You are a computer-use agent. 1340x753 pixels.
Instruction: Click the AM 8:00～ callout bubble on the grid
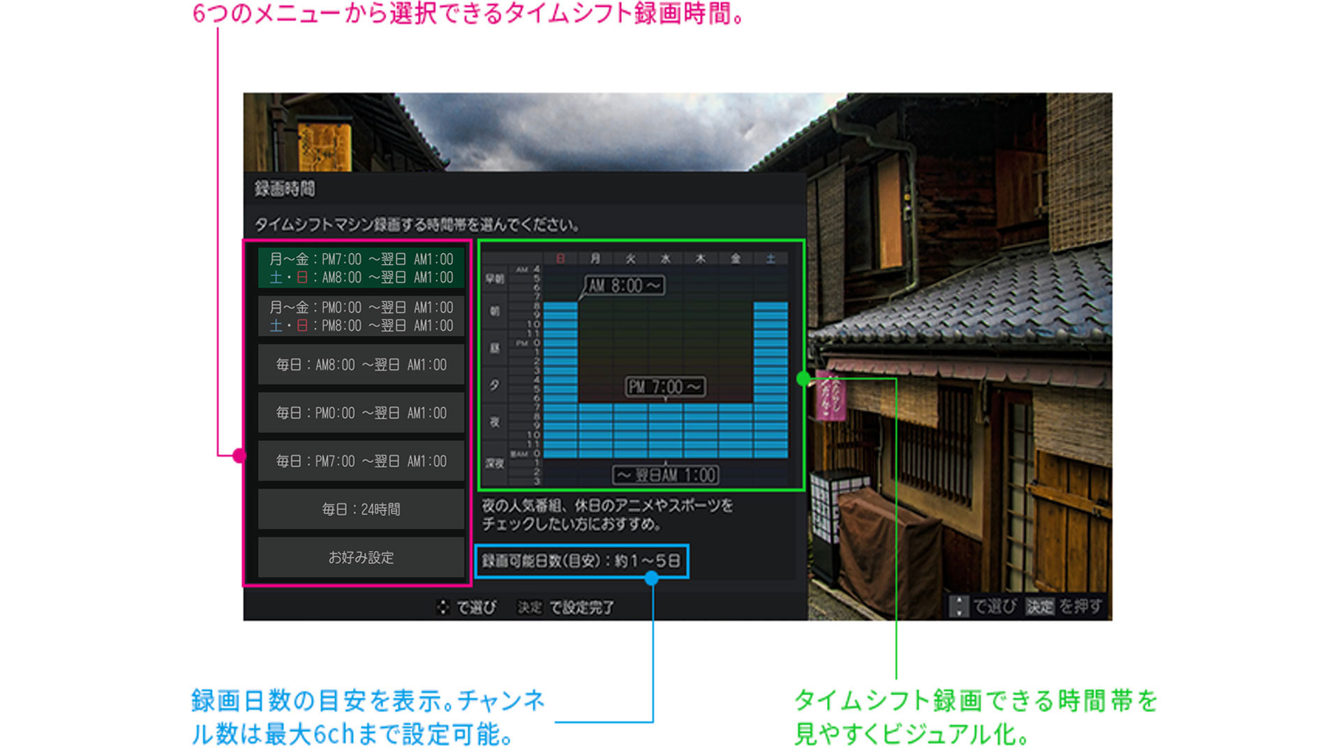[624, 285]
